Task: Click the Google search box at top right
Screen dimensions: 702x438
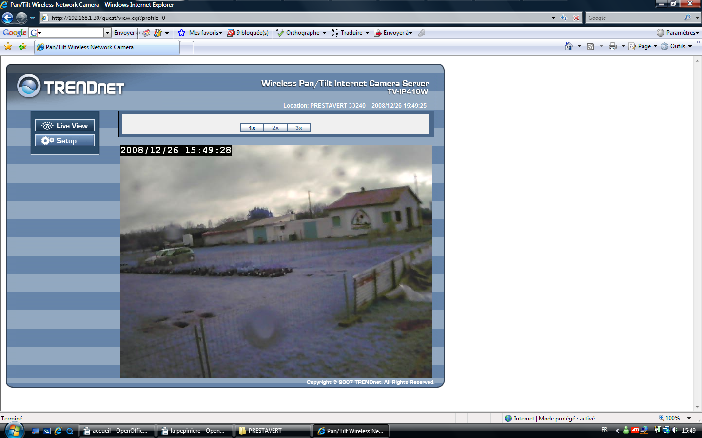Action: (634, 18)
